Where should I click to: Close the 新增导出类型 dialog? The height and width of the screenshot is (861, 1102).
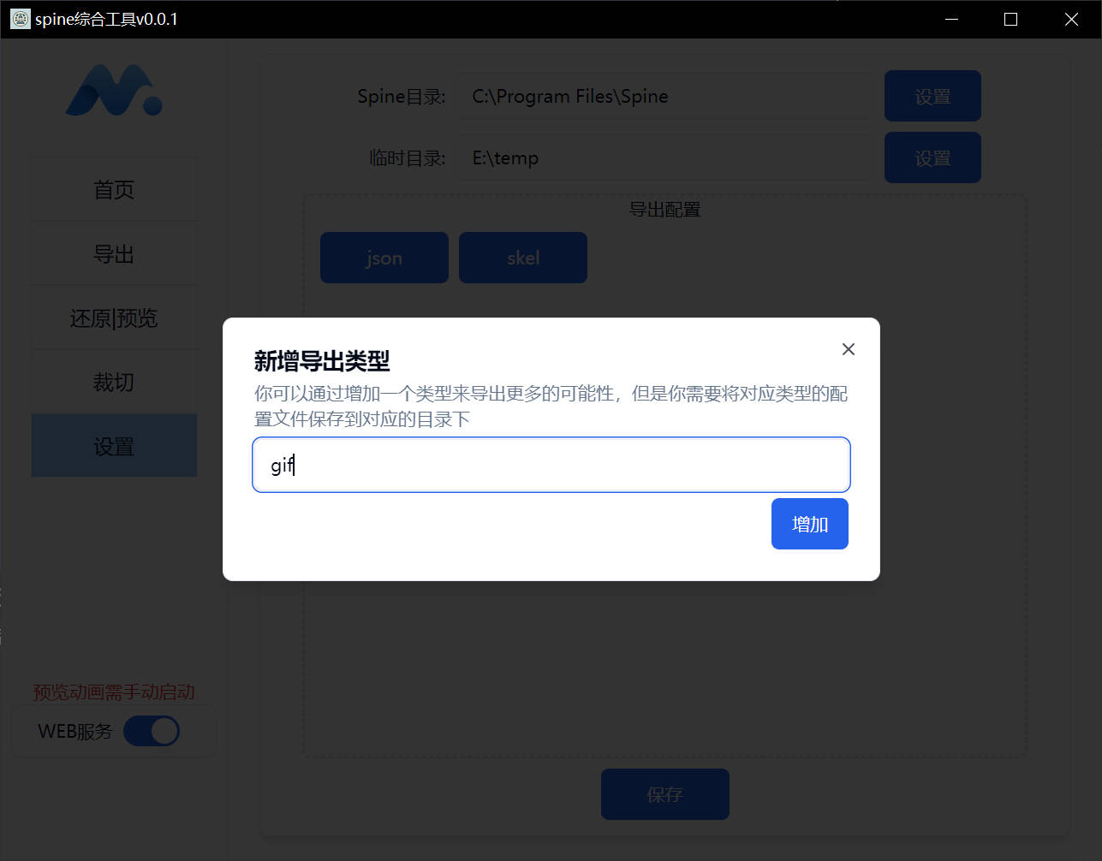point(848,348)
